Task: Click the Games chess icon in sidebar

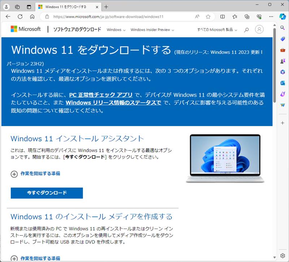Action: 282,61
